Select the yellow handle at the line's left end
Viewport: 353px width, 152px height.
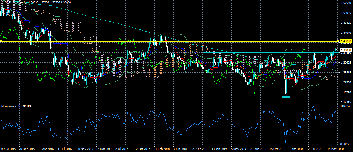click(x=1, y=41)
